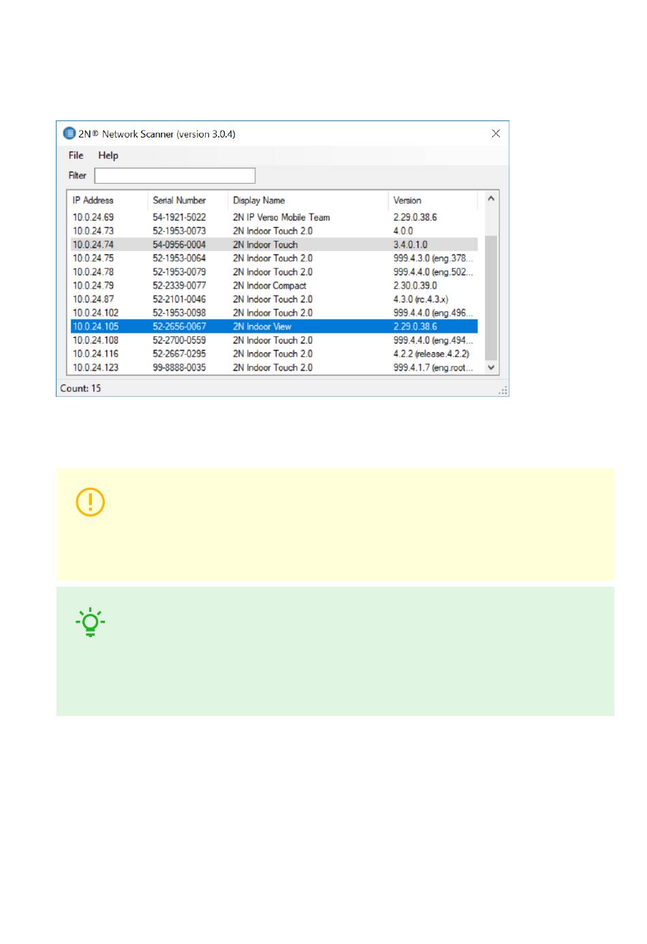Select device row 10.0.24.78

274,272
